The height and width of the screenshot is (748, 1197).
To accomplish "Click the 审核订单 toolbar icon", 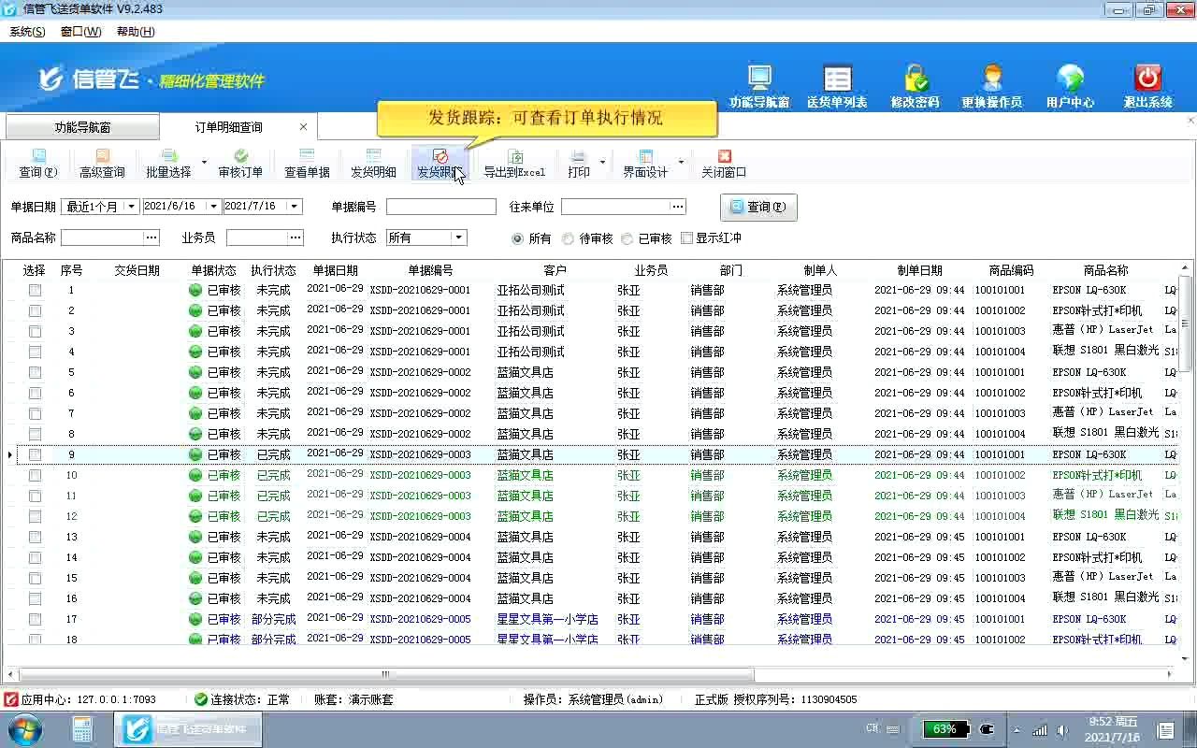I will [240, 164].
